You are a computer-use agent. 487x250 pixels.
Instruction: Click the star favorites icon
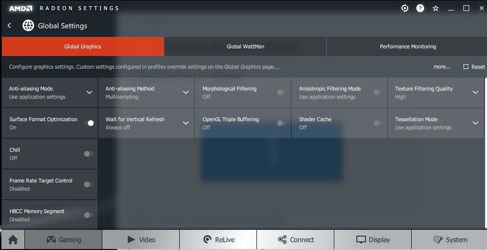point(436,8)
